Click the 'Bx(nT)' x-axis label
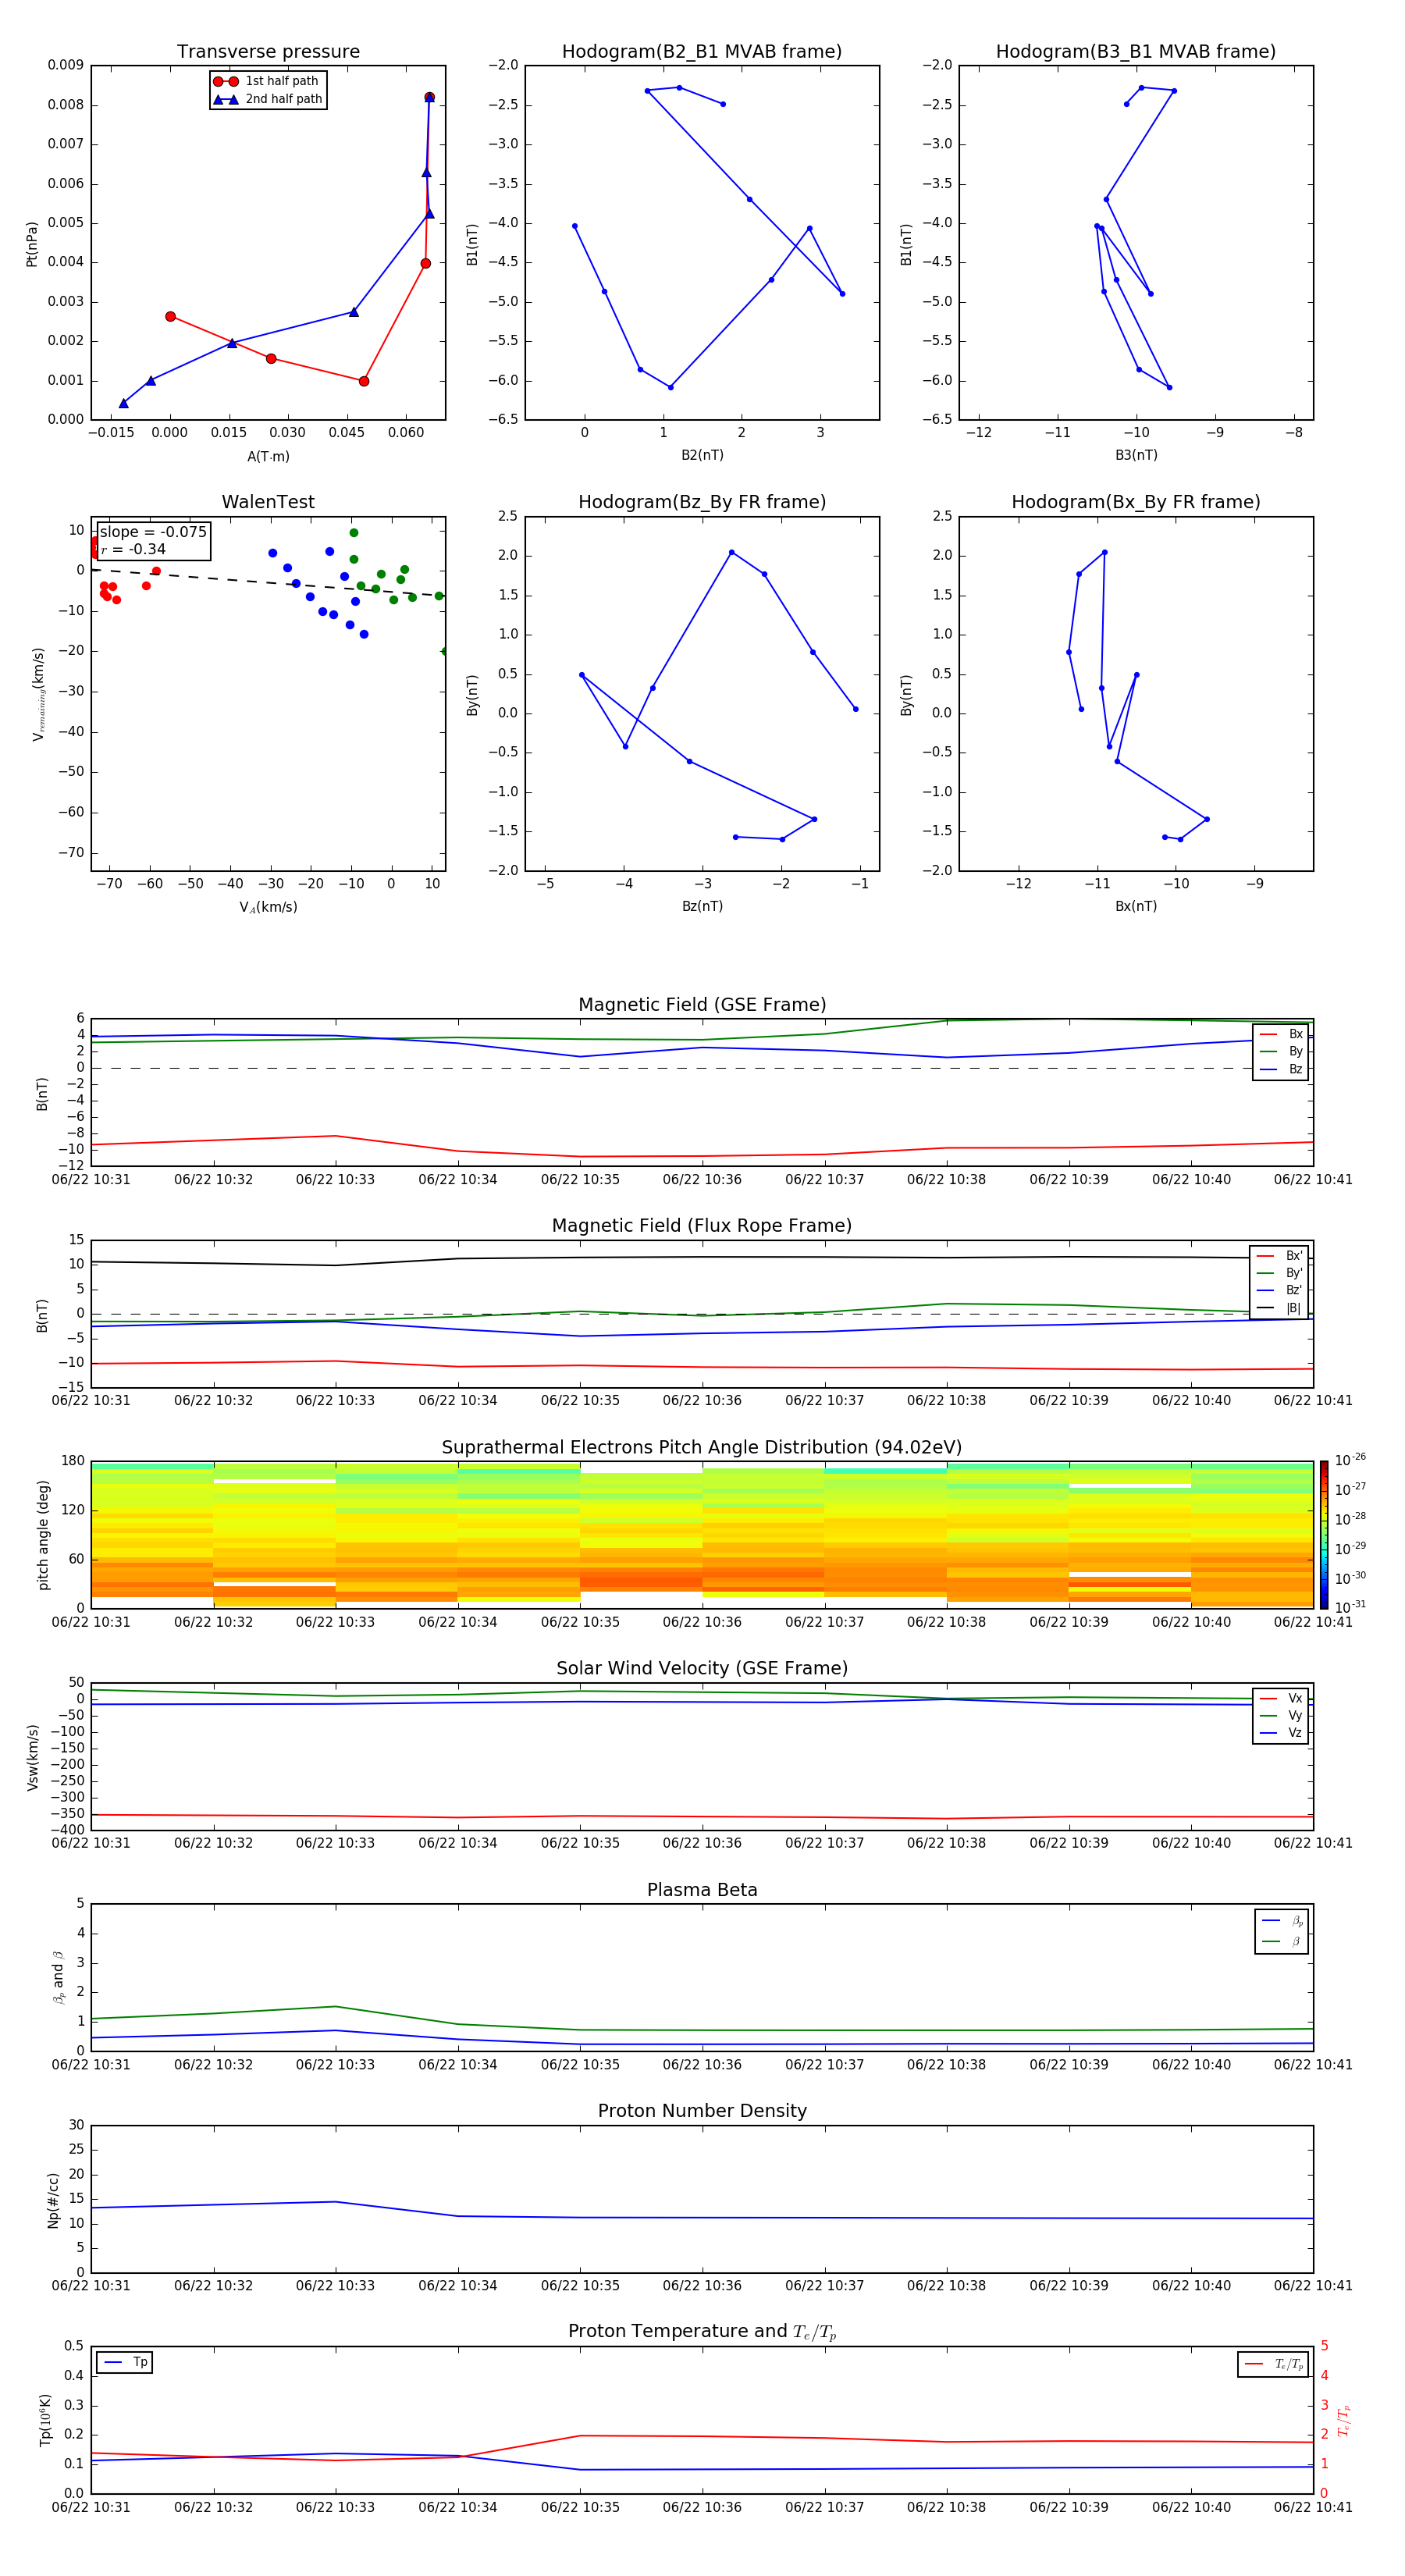The width and height of the screenshot is (1405, 2576). [1136, 906]
